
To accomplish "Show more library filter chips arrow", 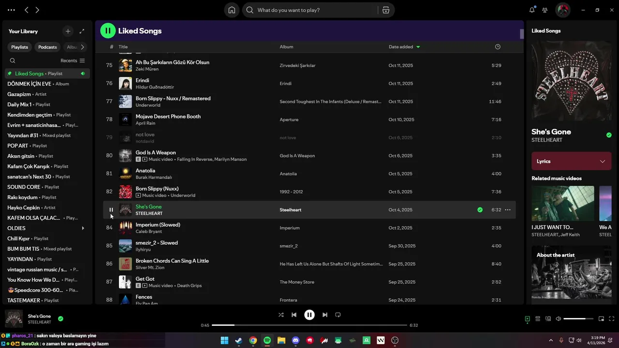I will coord(83,47).
